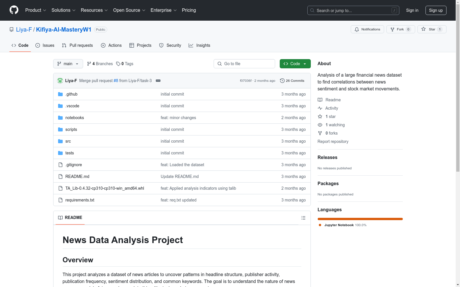Click the Sign up button
The image size is (460, 287).
coord(436,10)
